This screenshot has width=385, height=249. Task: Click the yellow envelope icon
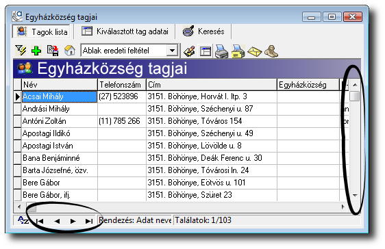tap(254, 52)
